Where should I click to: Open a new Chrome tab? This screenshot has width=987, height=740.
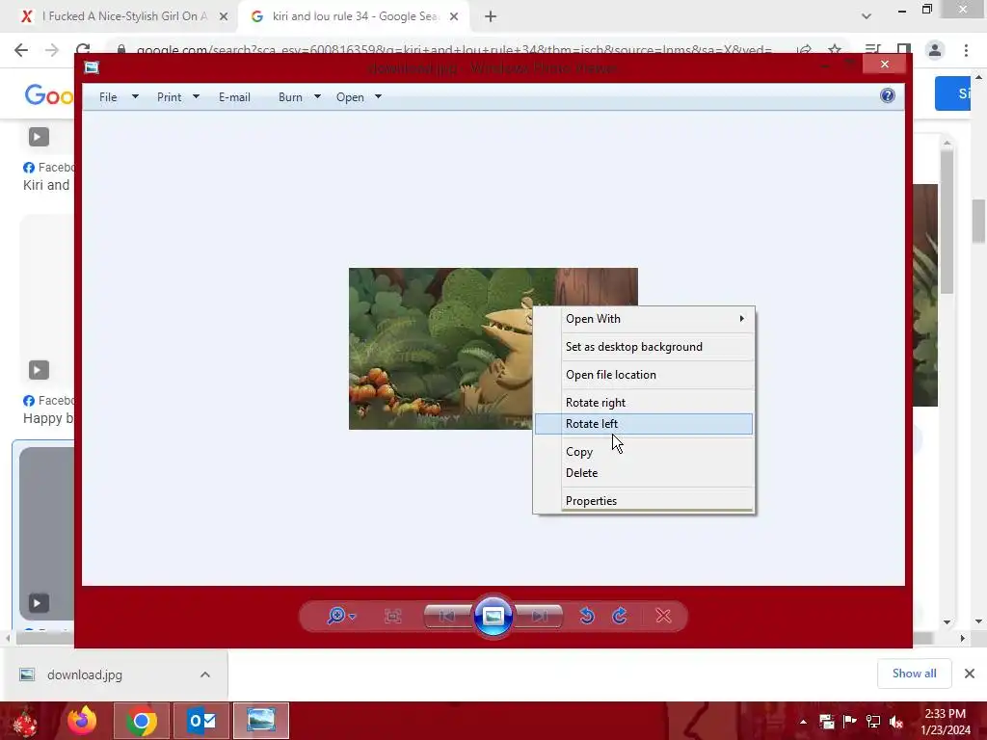pos(491,17)
